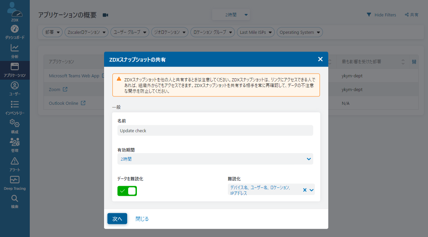Click the 共有 share button label
The image size is (428, 237).
414,15
